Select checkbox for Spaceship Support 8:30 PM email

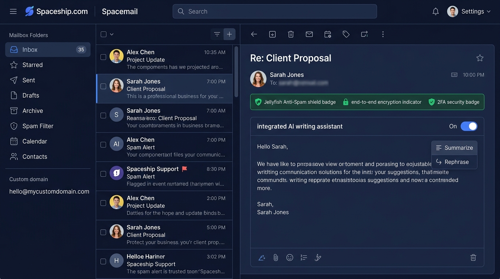[x=103, y=174]
